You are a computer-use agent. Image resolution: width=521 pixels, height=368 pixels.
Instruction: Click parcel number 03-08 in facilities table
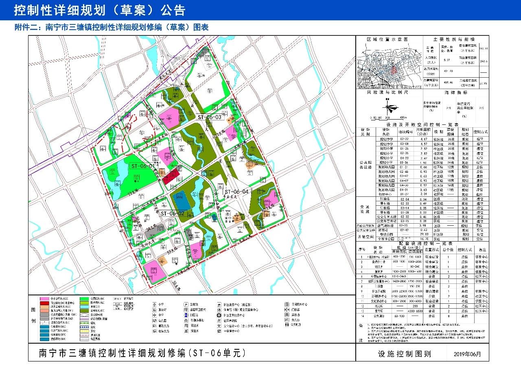point(404,144)
